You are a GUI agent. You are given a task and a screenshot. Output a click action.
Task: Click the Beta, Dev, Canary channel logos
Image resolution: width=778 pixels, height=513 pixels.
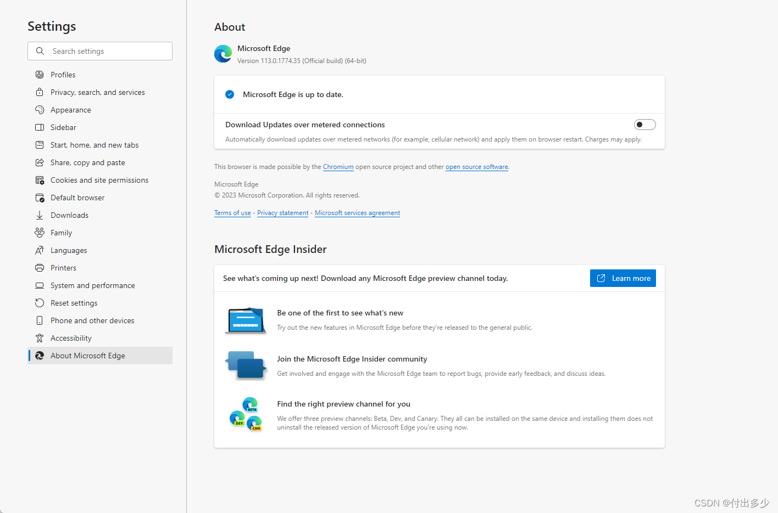pos(246,414)
